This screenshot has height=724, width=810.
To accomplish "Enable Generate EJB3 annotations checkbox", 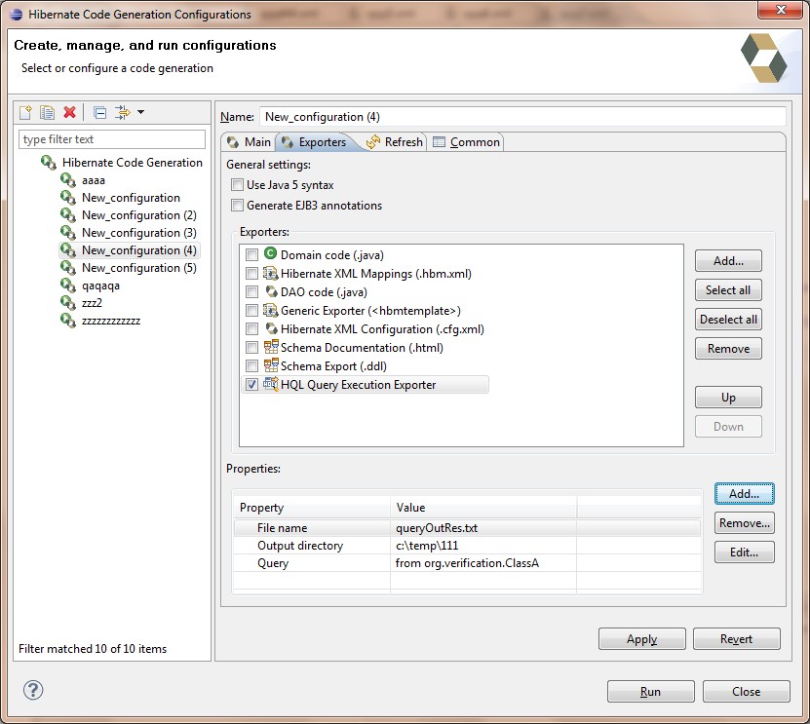I will (237, 205).
